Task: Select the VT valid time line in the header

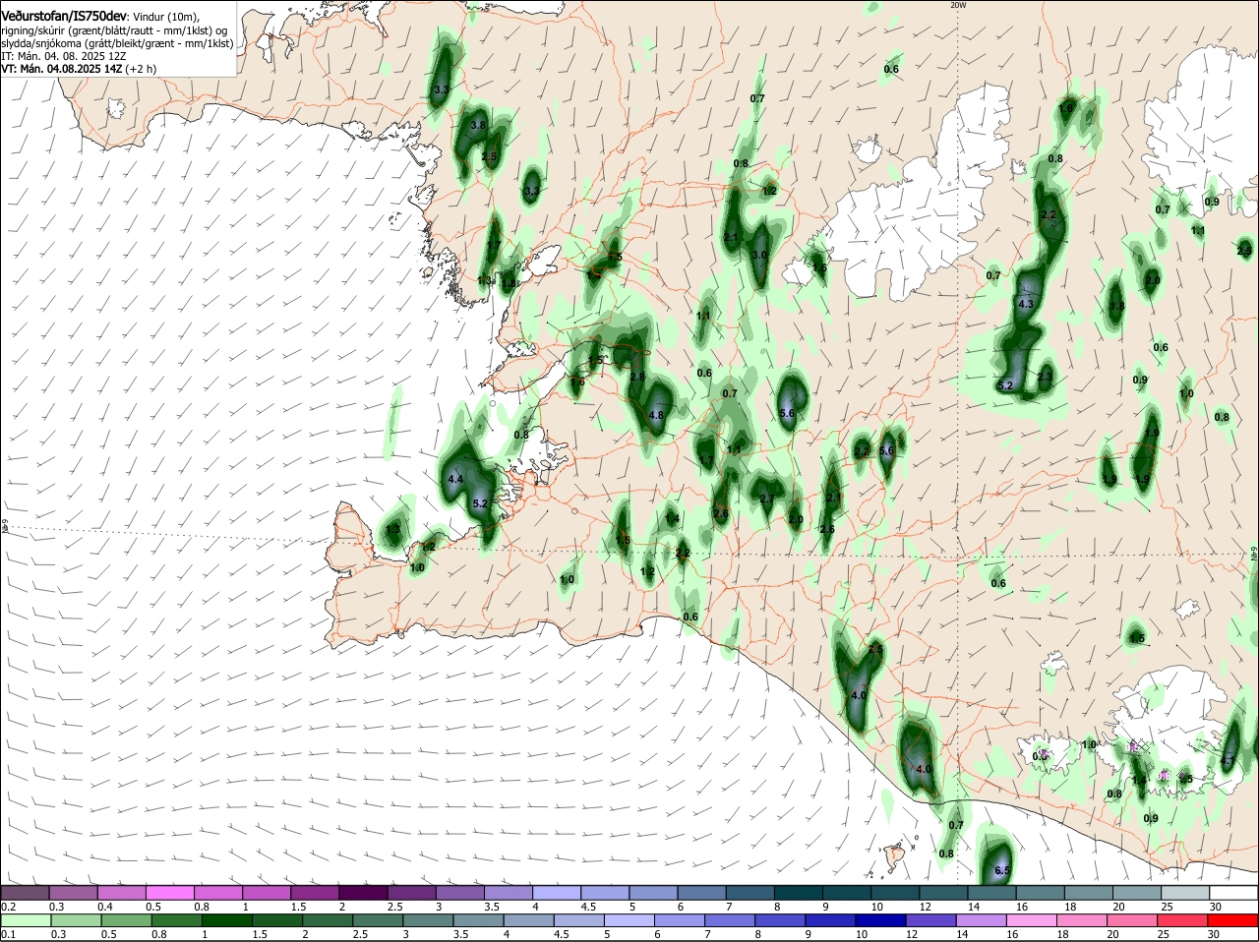Action: click(79, 69)
